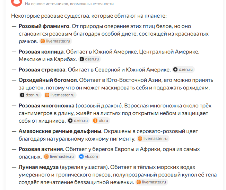Click the Yandex Neuro logo icon
Screen dimensions: 226x190
tap(16, 3)
